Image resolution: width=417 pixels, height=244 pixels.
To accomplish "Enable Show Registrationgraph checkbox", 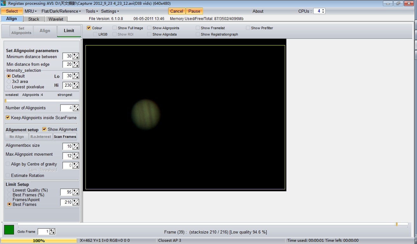I will tap(198, 34).
